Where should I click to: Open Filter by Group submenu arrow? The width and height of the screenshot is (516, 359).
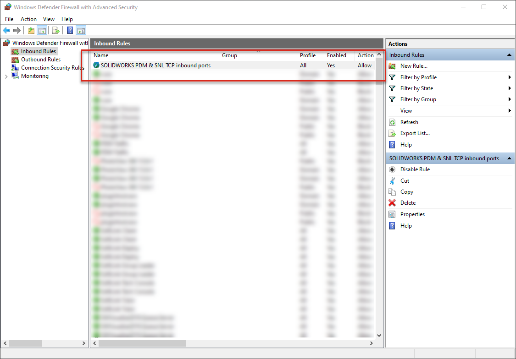(510, 99)
